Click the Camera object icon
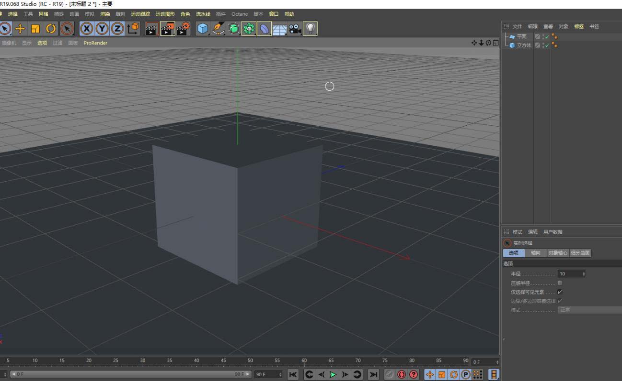 (295, 29)
